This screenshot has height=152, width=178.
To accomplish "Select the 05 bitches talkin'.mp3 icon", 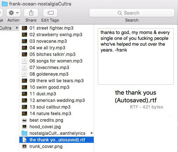I will pos(24,54).
